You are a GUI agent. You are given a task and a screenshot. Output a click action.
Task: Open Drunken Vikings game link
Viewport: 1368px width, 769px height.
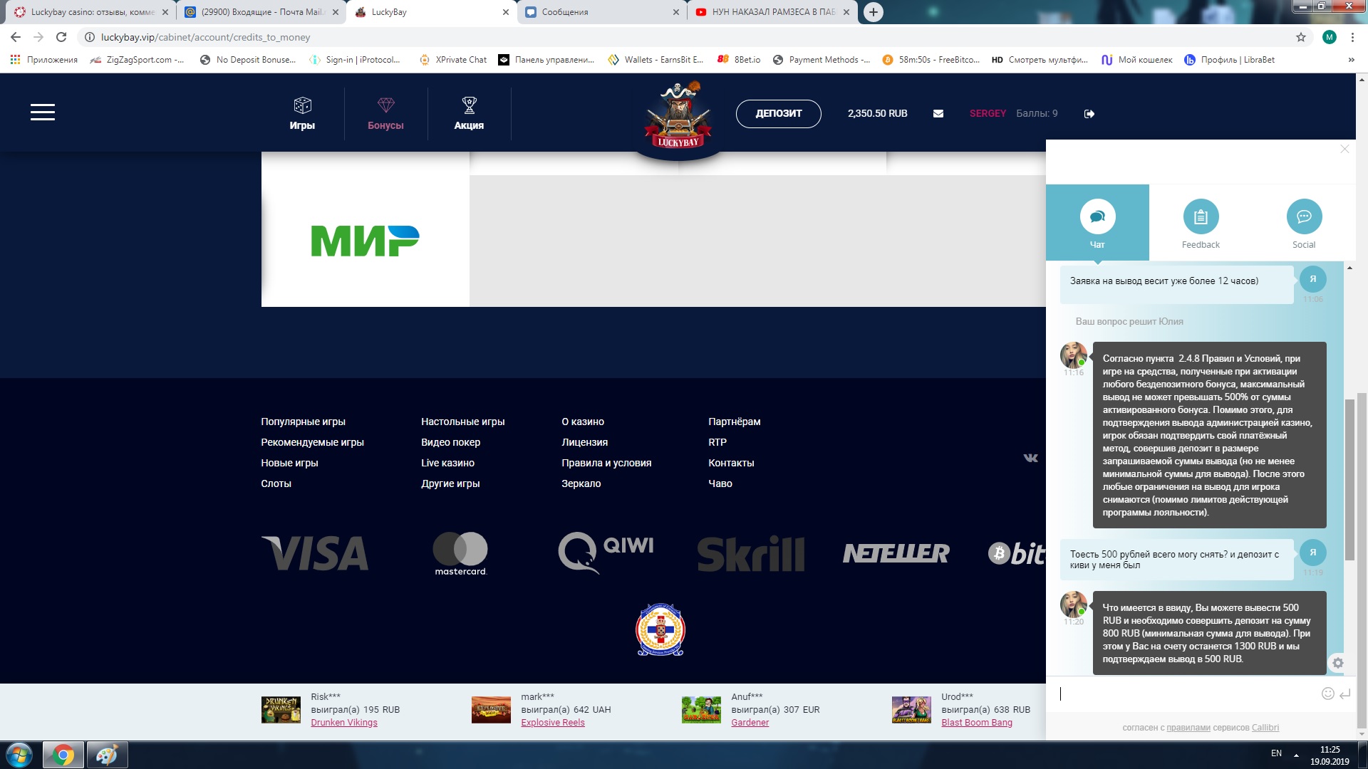[344, 723]
